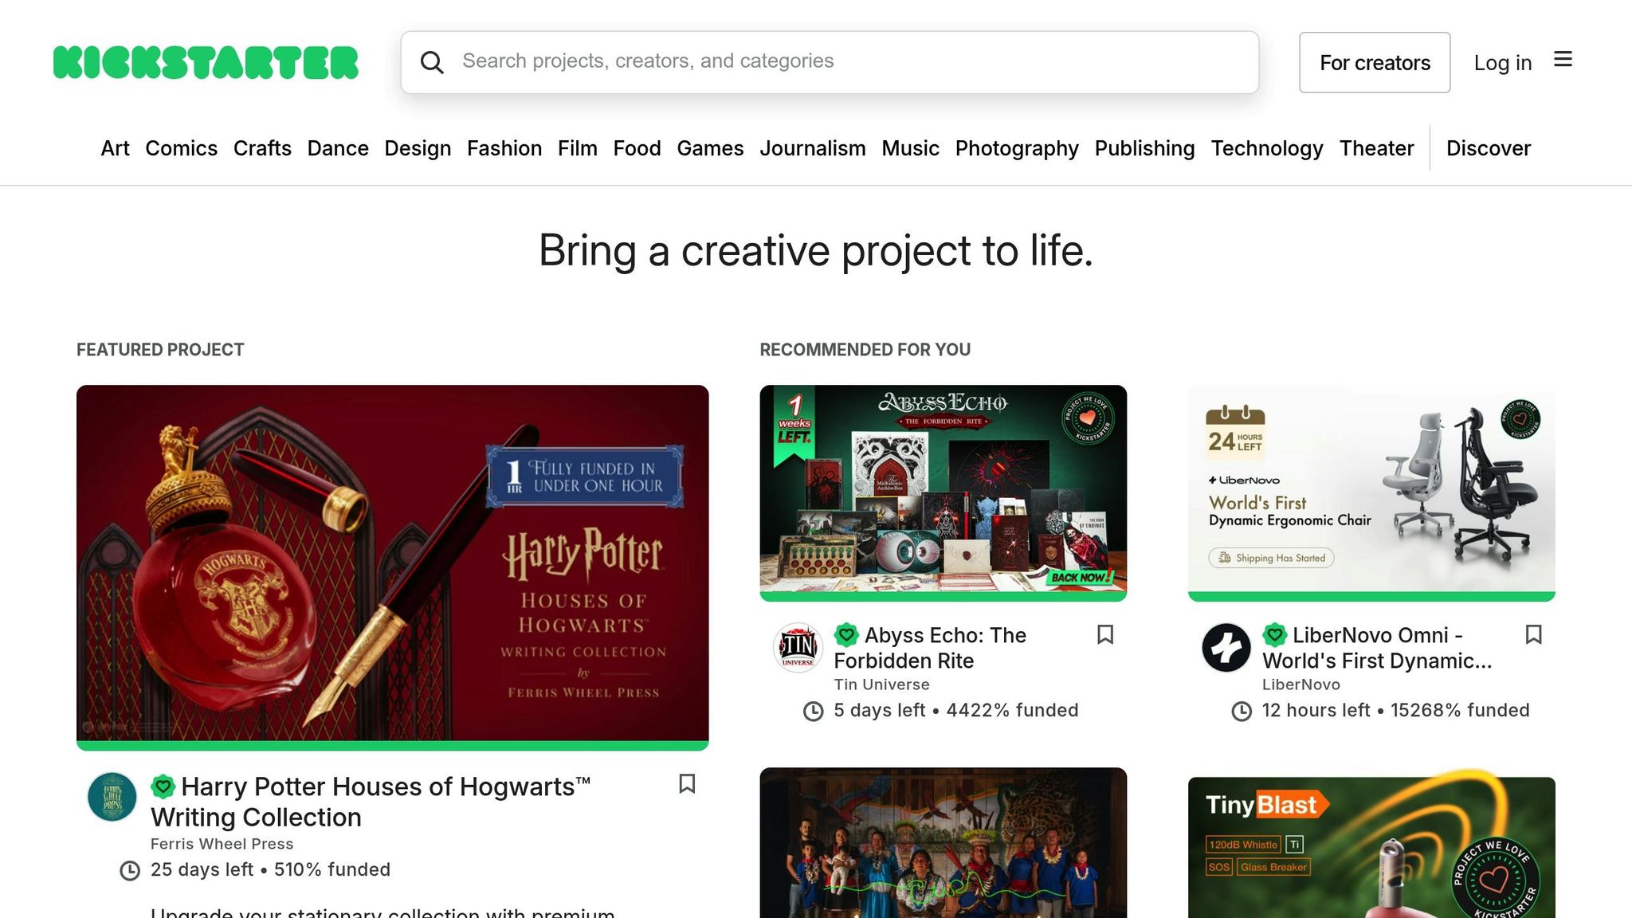The height and width of the screenshot is (918, 1632).
Task: Click the LiberNovo creator avatar
Action: pos(1226,647)
